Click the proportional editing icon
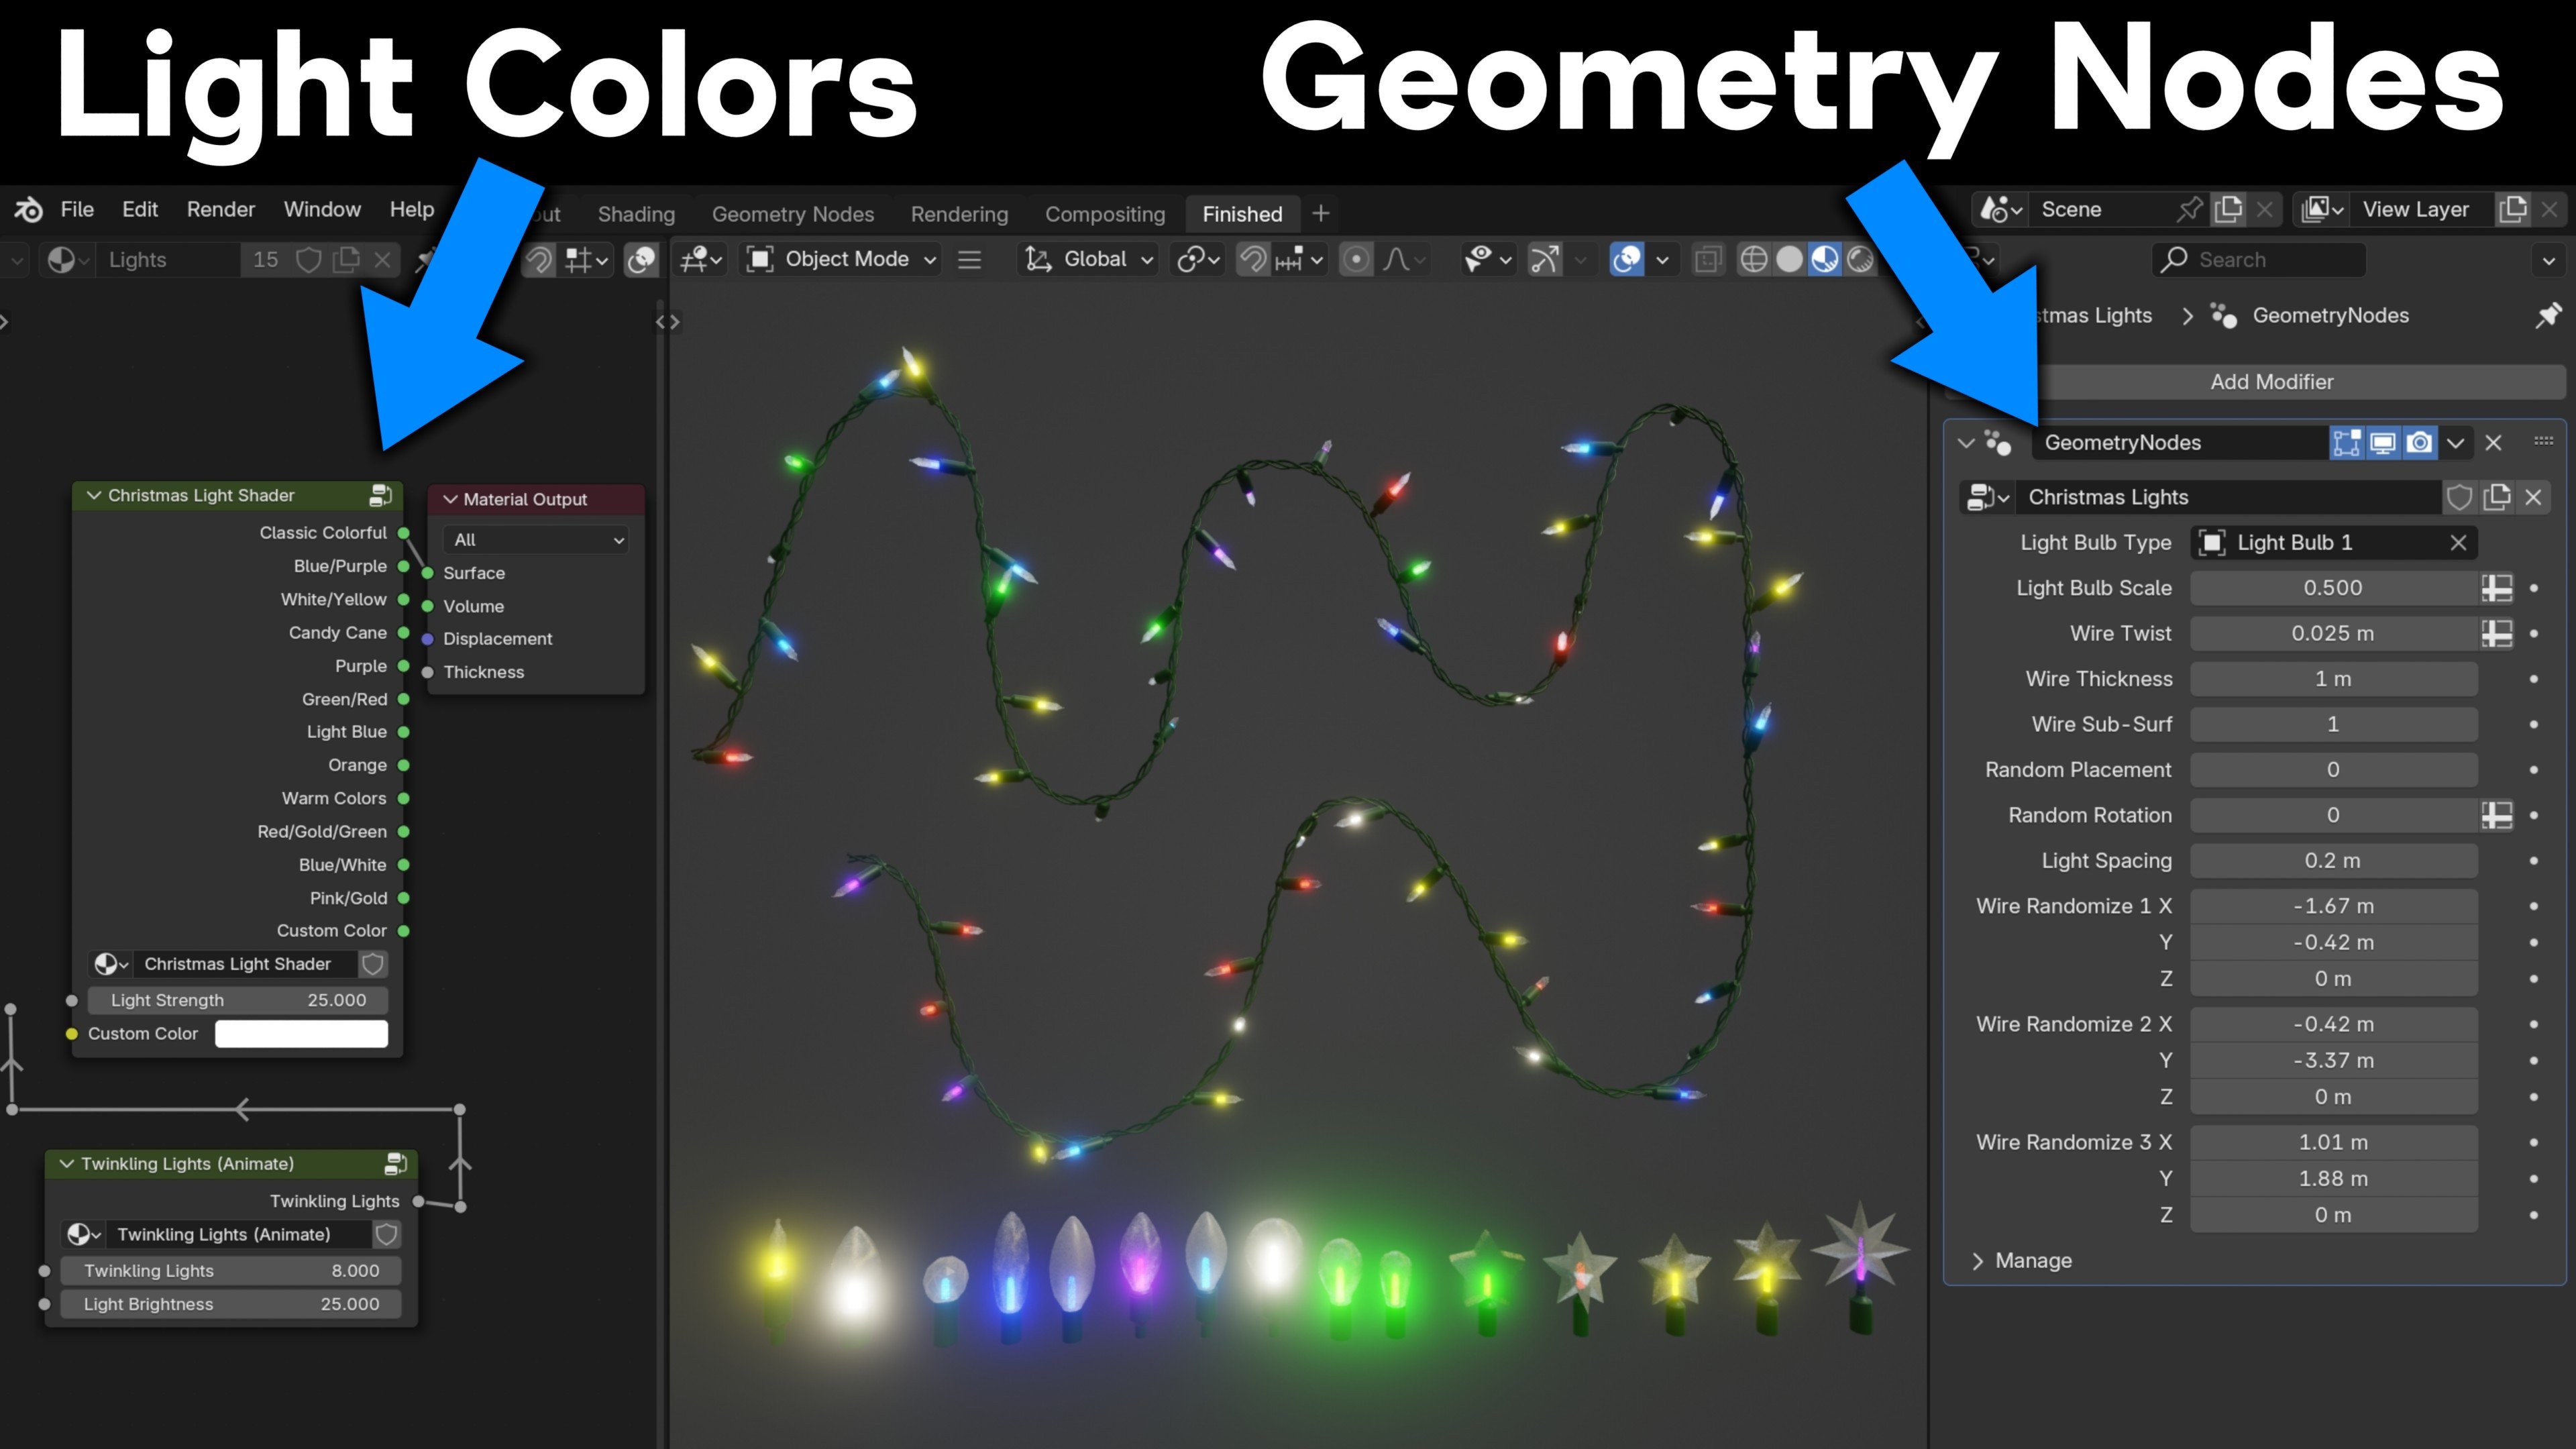The width and height of the screenshot is (2576, 1449). point(1355,260)
